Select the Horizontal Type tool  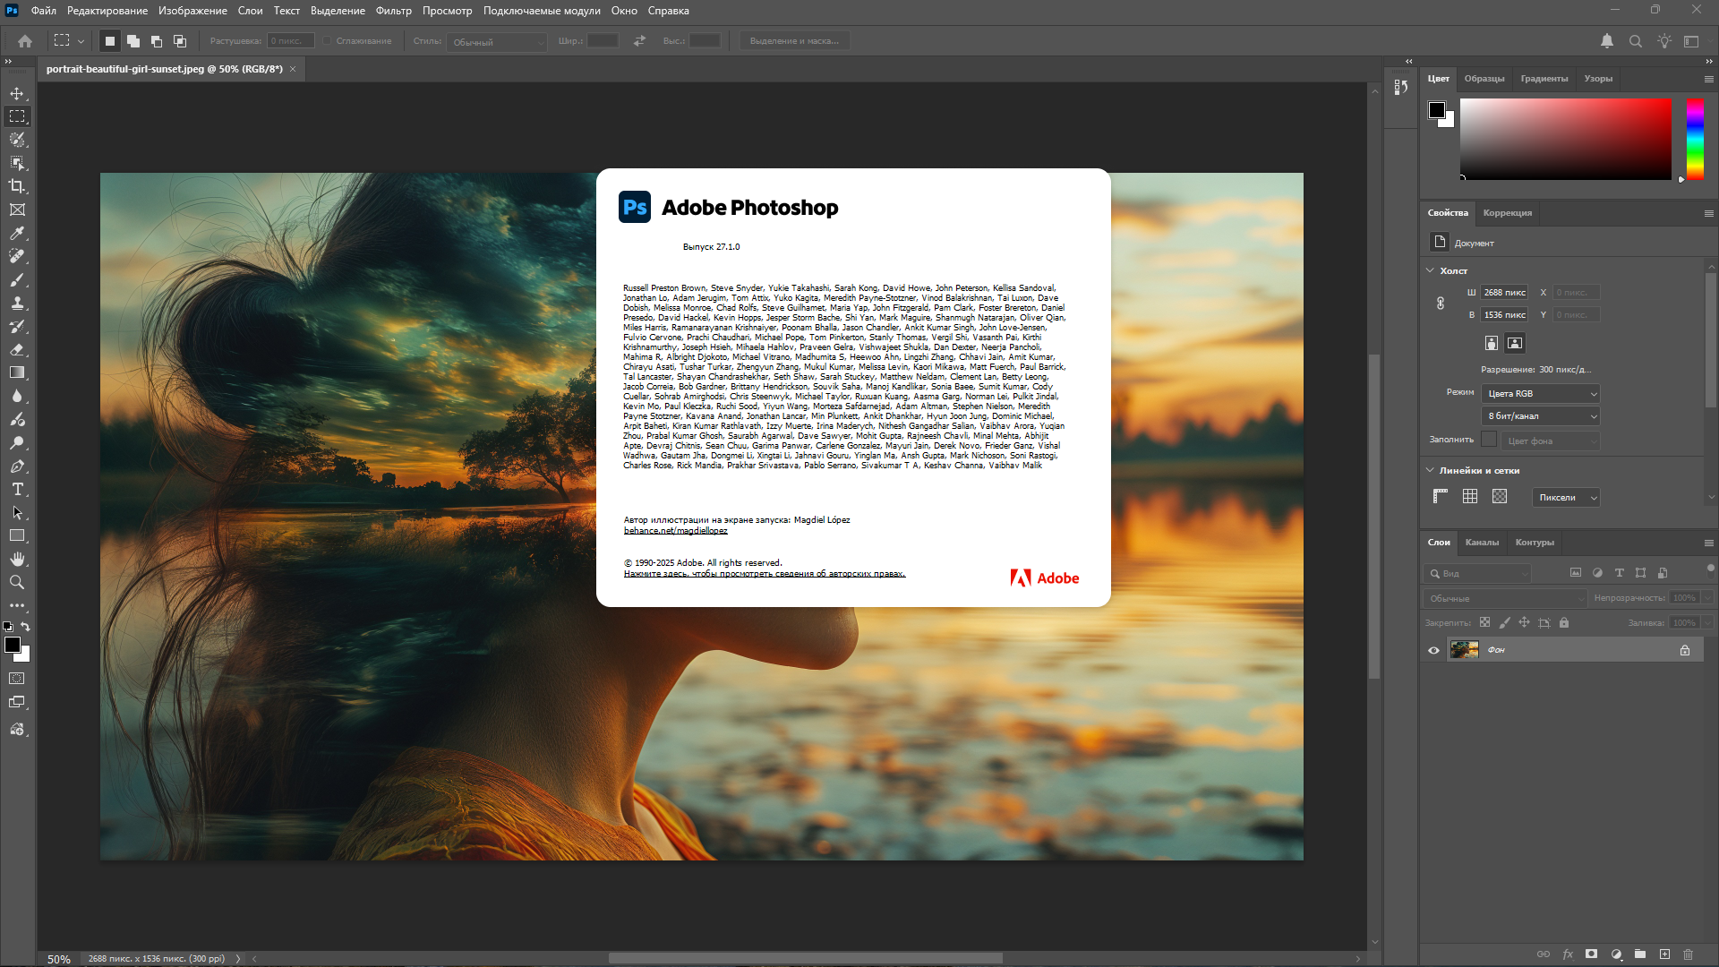tap(17, 489)
